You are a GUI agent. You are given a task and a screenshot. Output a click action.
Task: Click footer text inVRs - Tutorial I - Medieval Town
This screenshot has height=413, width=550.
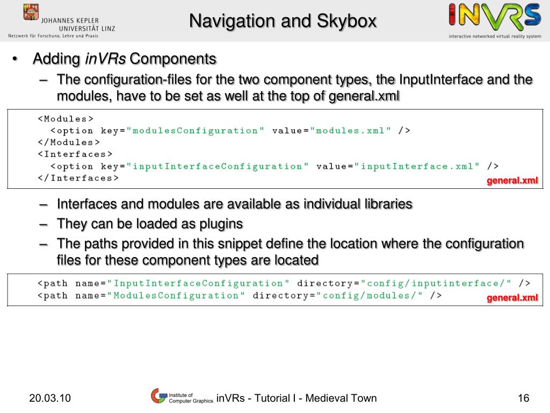pos(296,398)
